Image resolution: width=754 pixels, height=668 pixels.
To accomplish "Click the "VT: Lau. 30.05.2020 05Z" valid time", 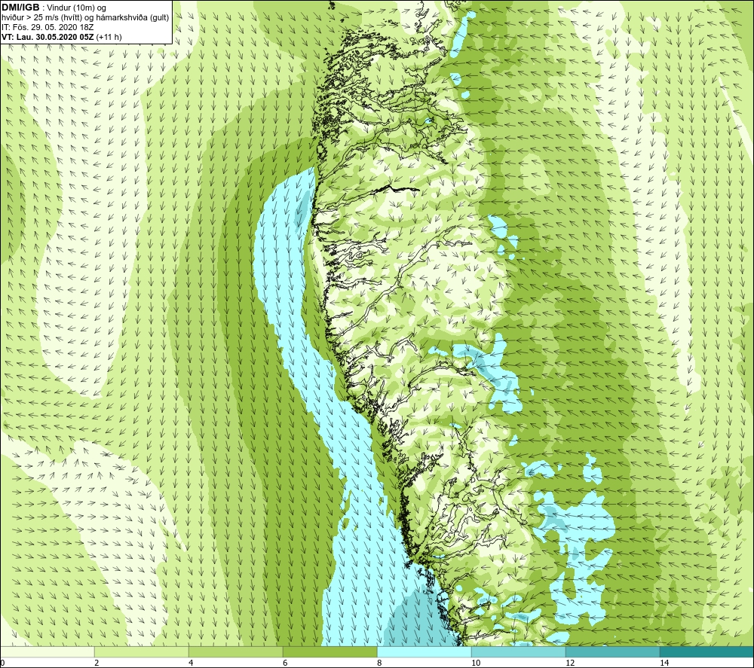I will (x=48, y=37).
